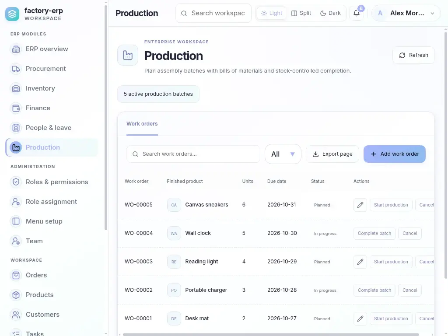Click the Refresh button
Viewport: 448px width, 336px height.
(x=414, y=55)
